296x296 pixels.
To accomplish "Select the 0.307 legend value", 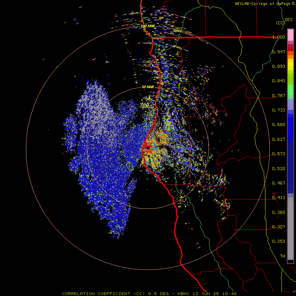I will coord(279,227).
